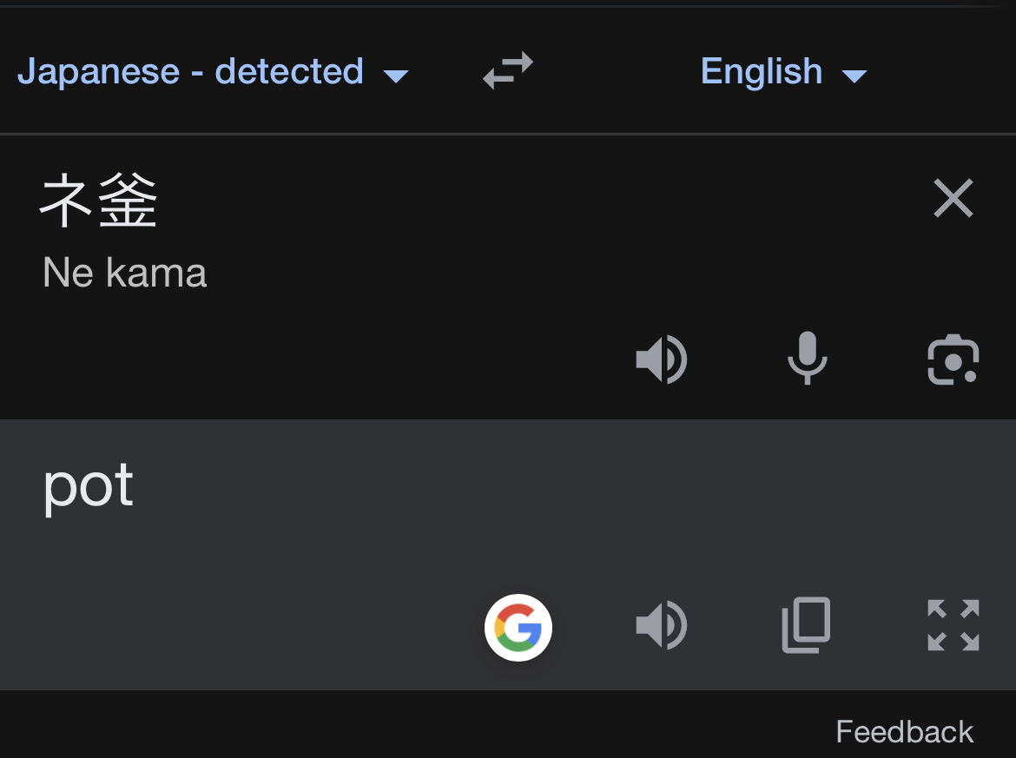1016x758 pixels.
Task: Copy the translation to the clipboard
Action: (807, 625)
